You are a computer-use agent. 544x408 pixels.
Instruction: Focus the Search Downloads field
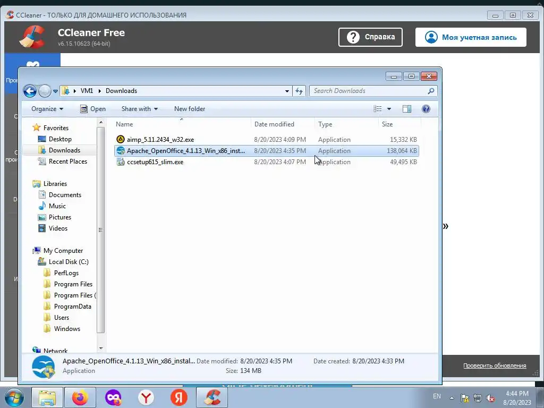point(370,91)
